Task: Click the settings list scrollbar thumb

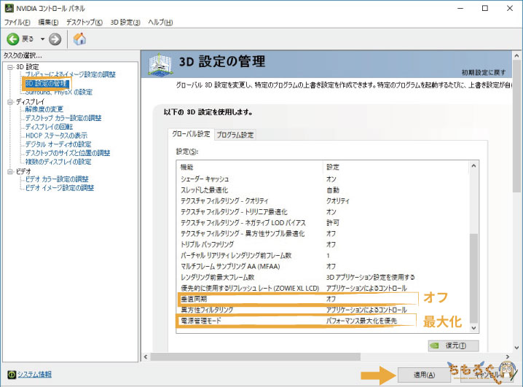Action: pos(473,278)
